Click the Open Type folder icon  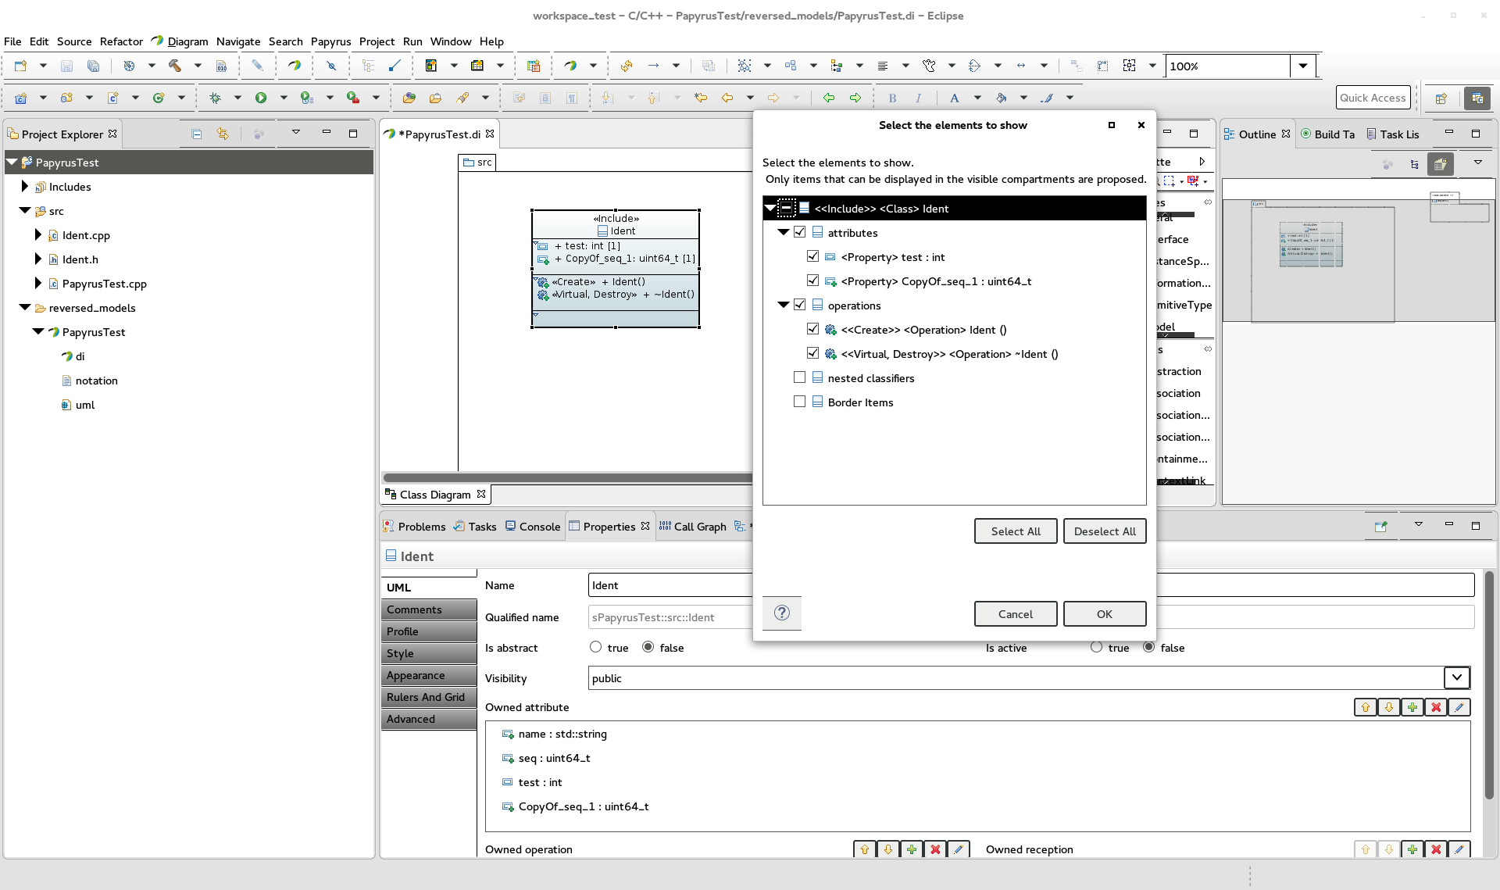pos(409,98)
